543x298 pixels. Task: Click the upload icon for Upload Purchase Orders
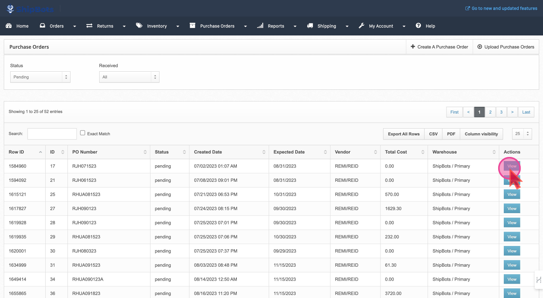pyautogui.click(x=480, y=47)
